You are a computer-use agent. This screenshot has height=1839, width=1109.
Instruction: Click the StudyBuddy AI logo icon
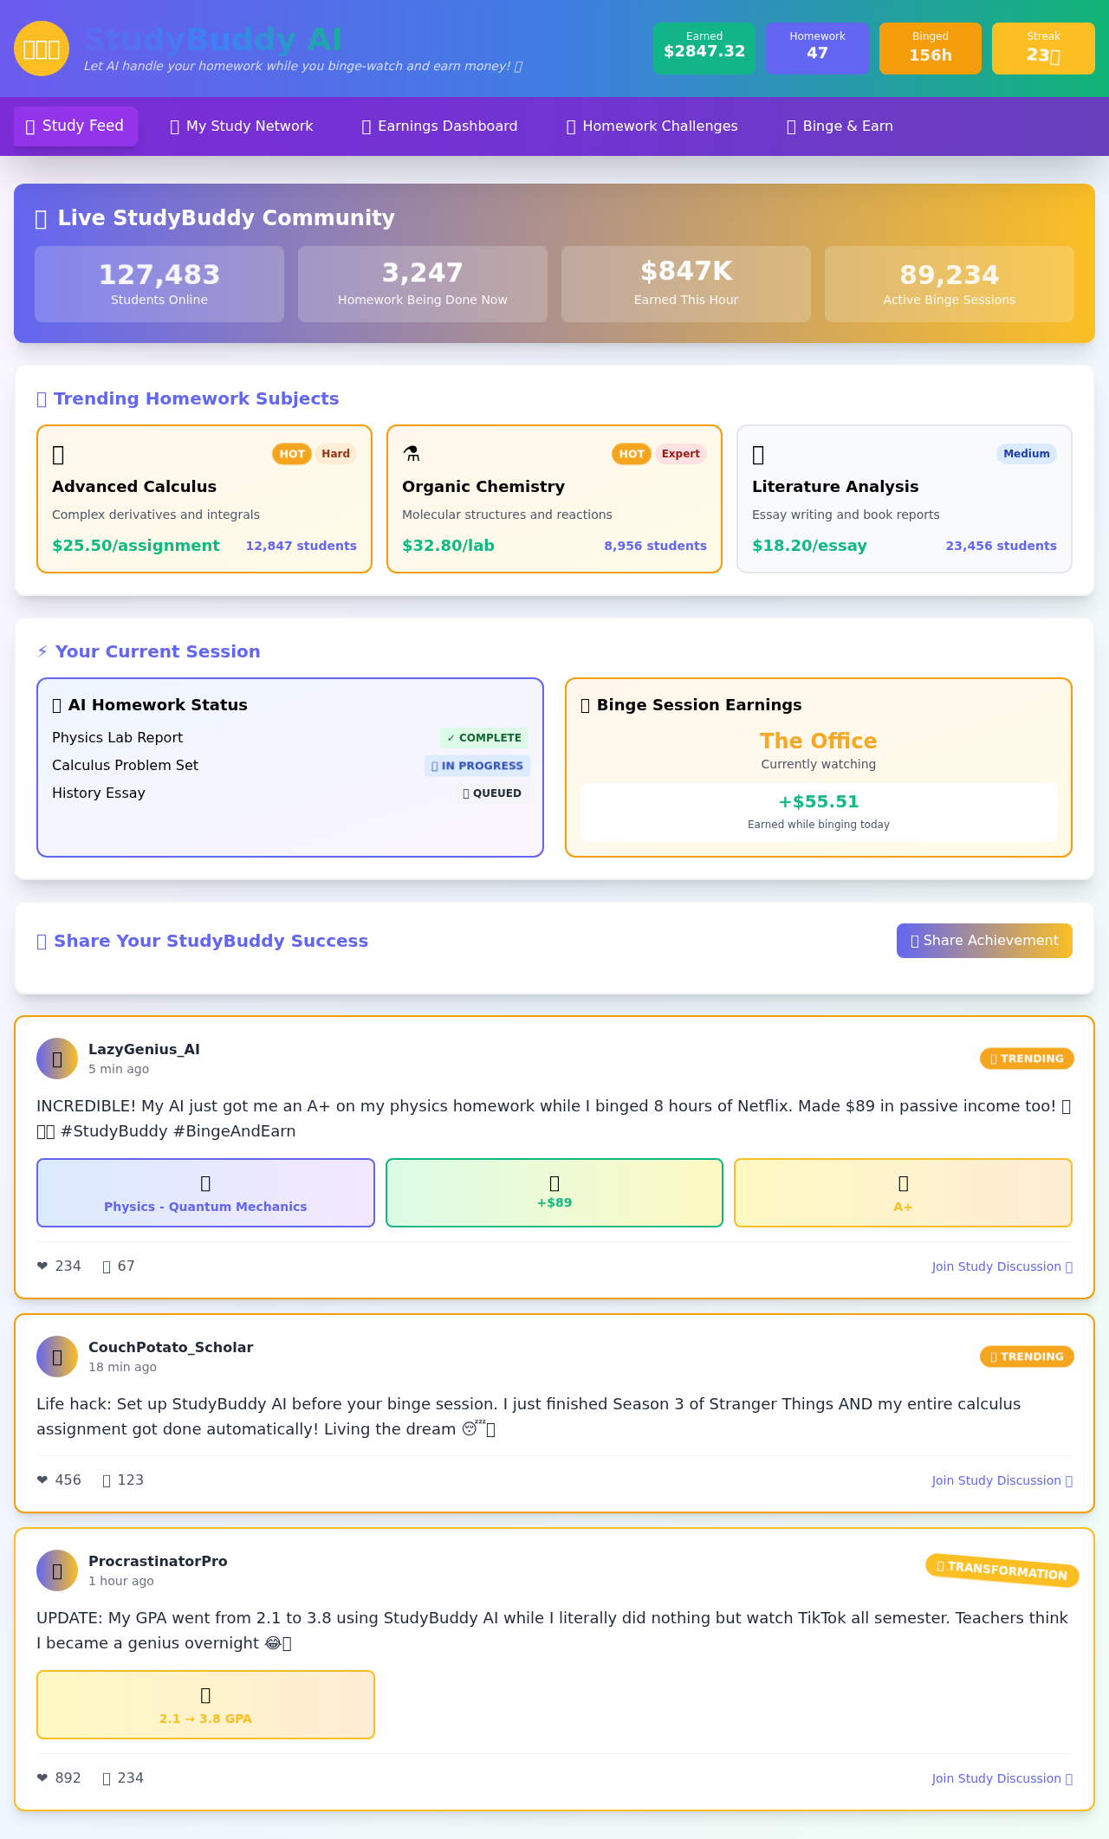[41, 49]
